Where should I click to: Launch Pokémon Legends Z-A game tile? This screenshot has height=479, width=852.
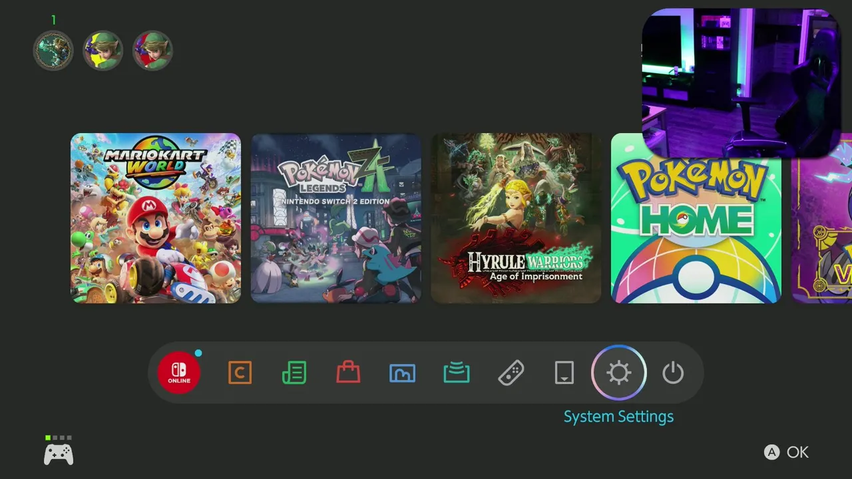coord(336,218)
